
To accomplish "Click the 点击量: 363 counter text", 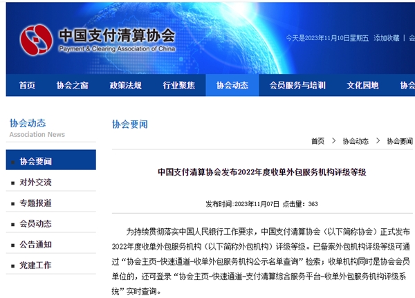I will point(300,204).
